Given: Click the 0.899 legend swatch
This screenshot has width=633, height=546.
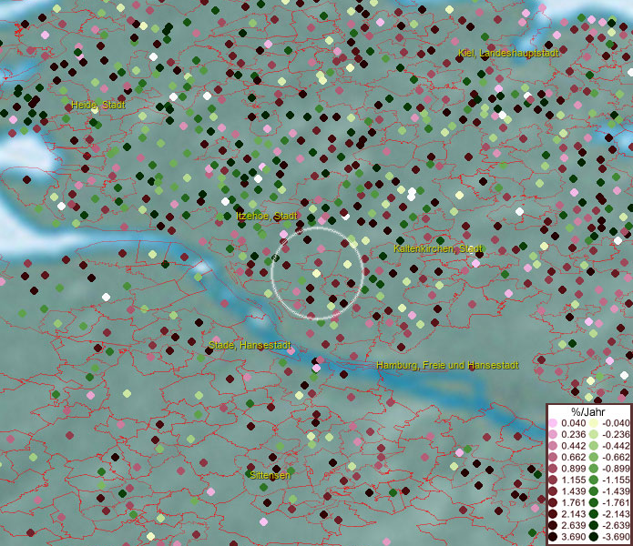Looking at the screenshot, I should point(553,469).
